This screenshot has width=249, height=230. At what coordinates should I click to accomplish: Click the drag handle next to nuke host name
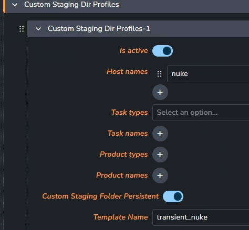(159, 74)
